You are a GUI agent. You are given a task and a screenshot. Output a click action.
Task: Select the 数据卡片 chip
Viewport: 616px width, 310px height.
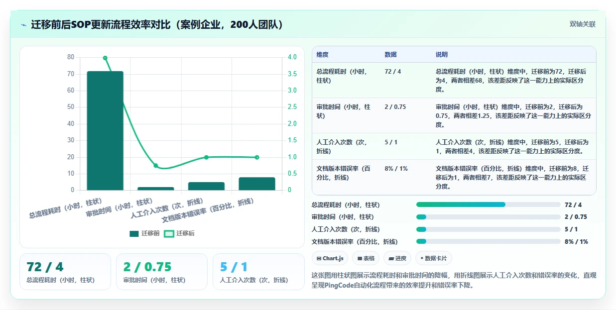(433, 258)
